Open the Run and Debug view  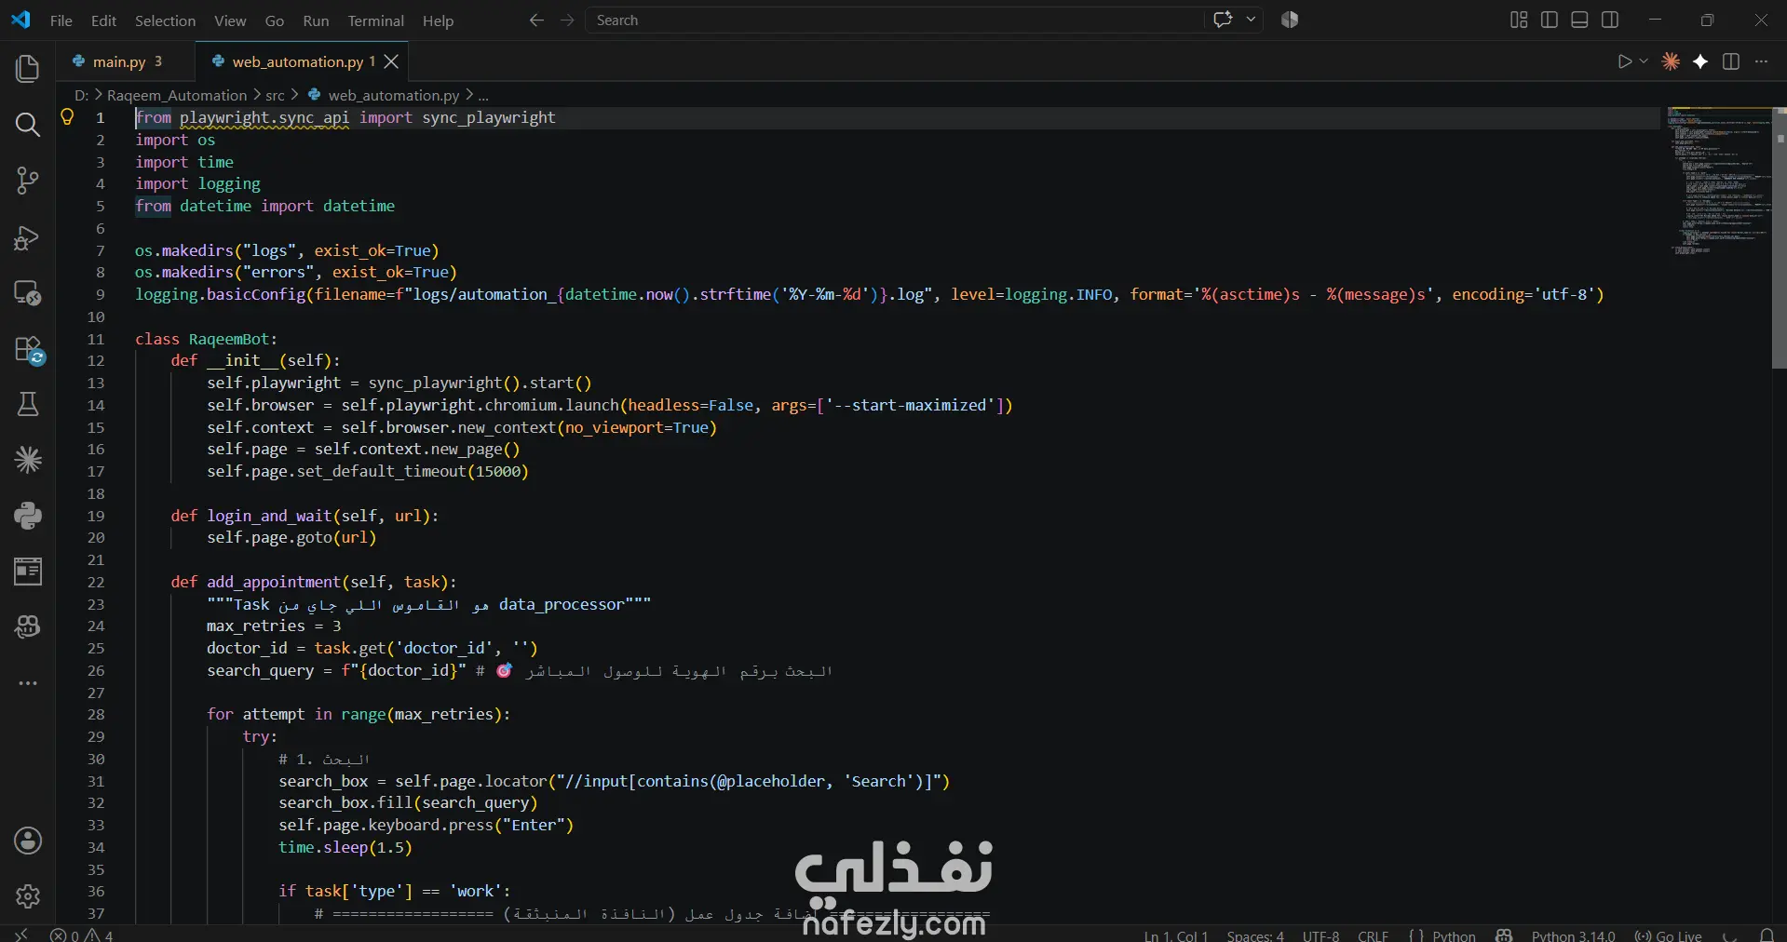tap(28, 237)
